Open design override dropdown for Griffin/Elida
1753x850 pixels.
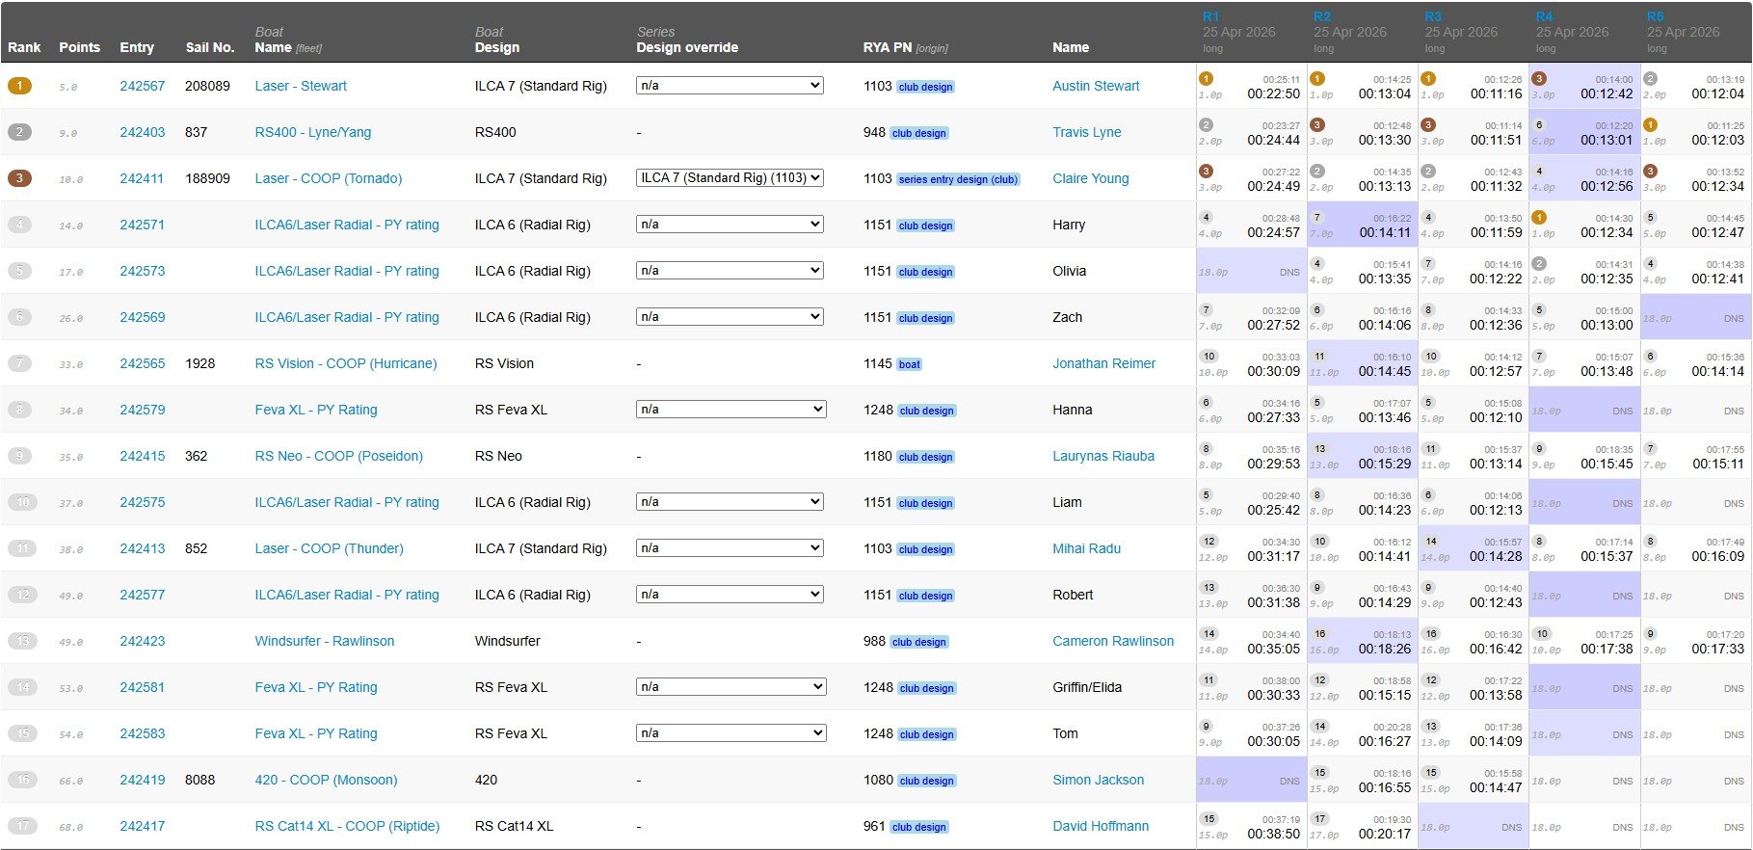click(730, 687)
